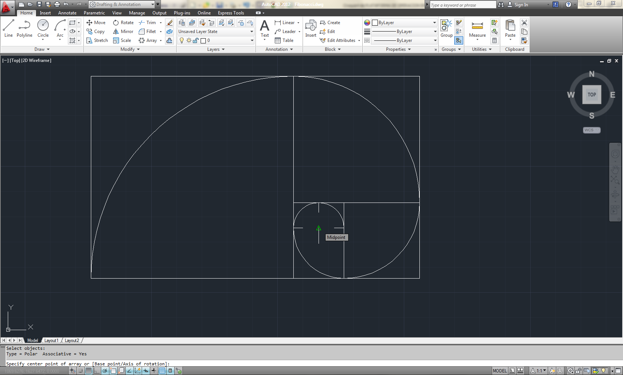This screenshot has width=623, height=375.
Task: Click the Rotate tool
Action: 123,23
